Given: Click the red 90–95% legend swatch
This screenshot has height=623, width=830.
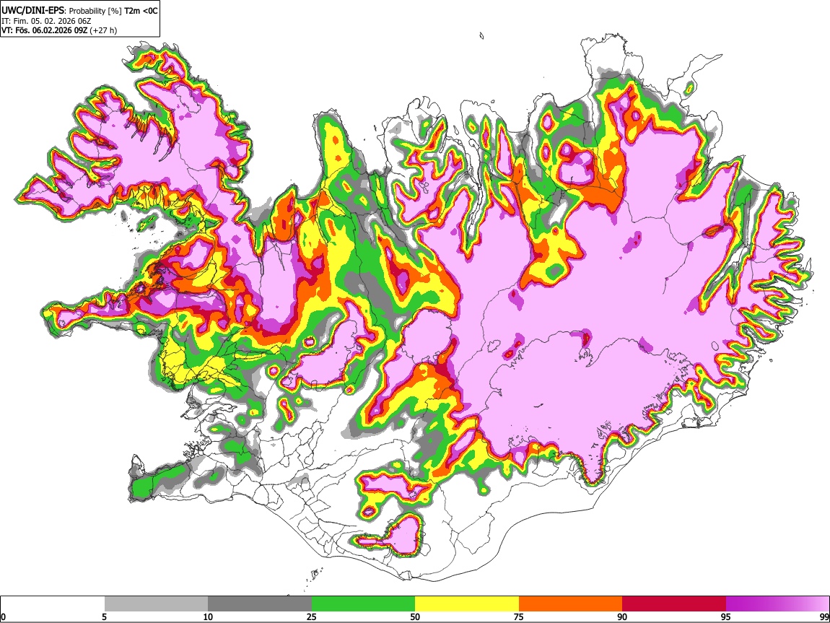Looking at the screenshot, I should click(x=674, y=604).
